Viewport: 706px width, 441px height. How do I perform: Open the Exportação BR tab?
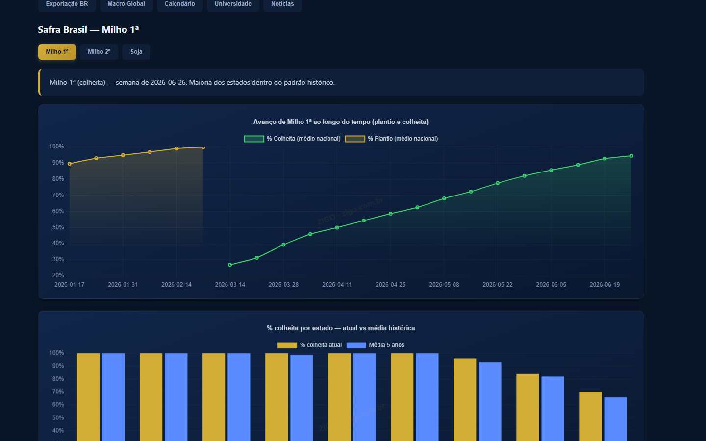tap(67, 4)
